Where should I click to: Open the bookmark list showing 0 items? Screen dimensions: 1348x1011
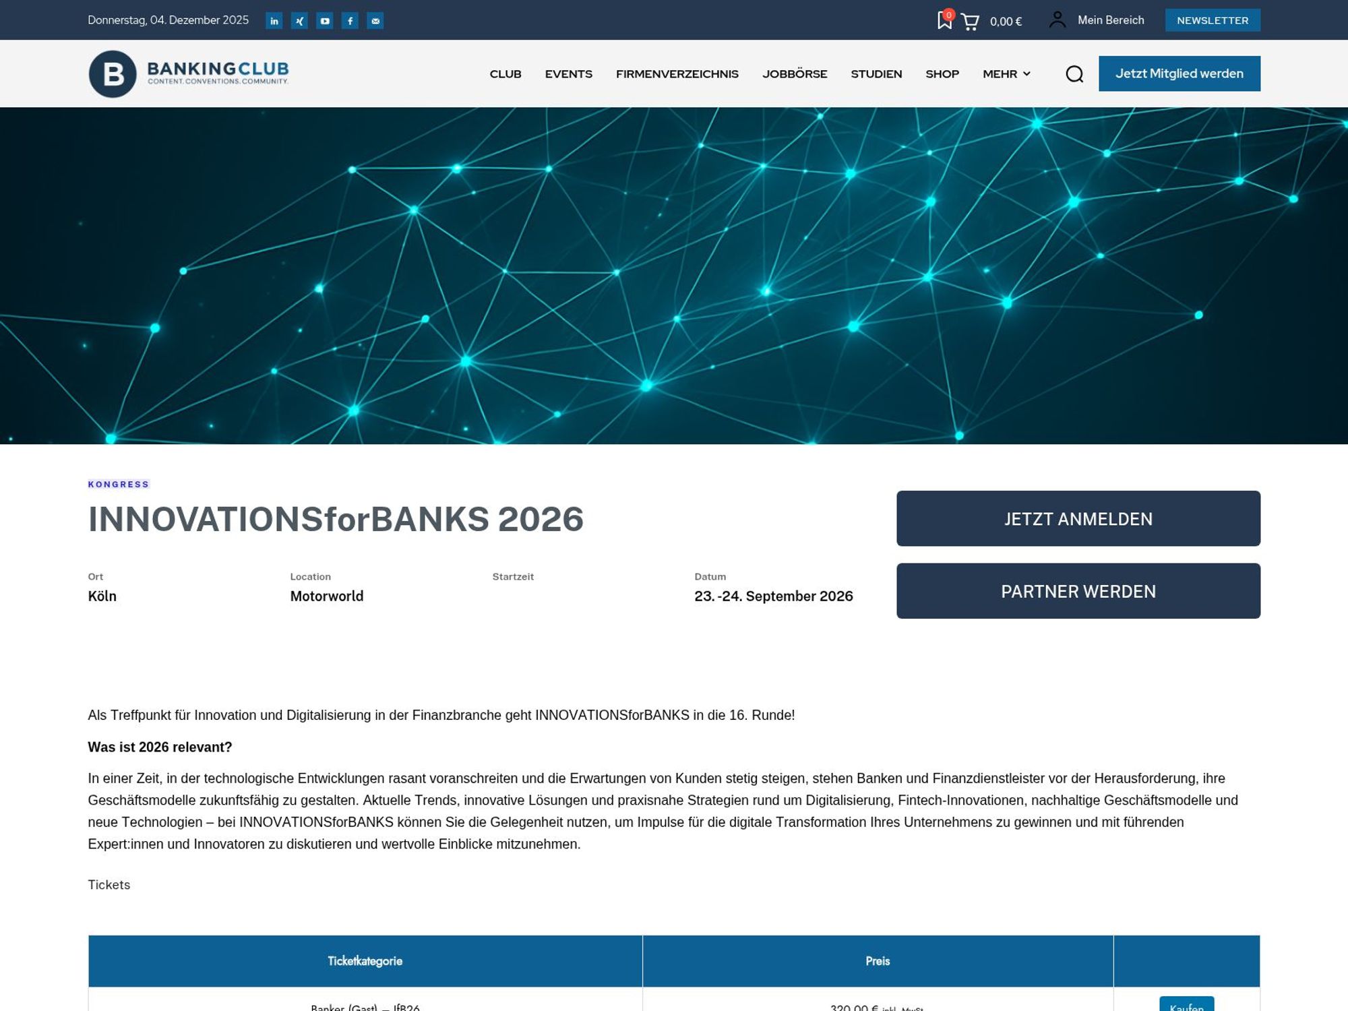[944, 20]
